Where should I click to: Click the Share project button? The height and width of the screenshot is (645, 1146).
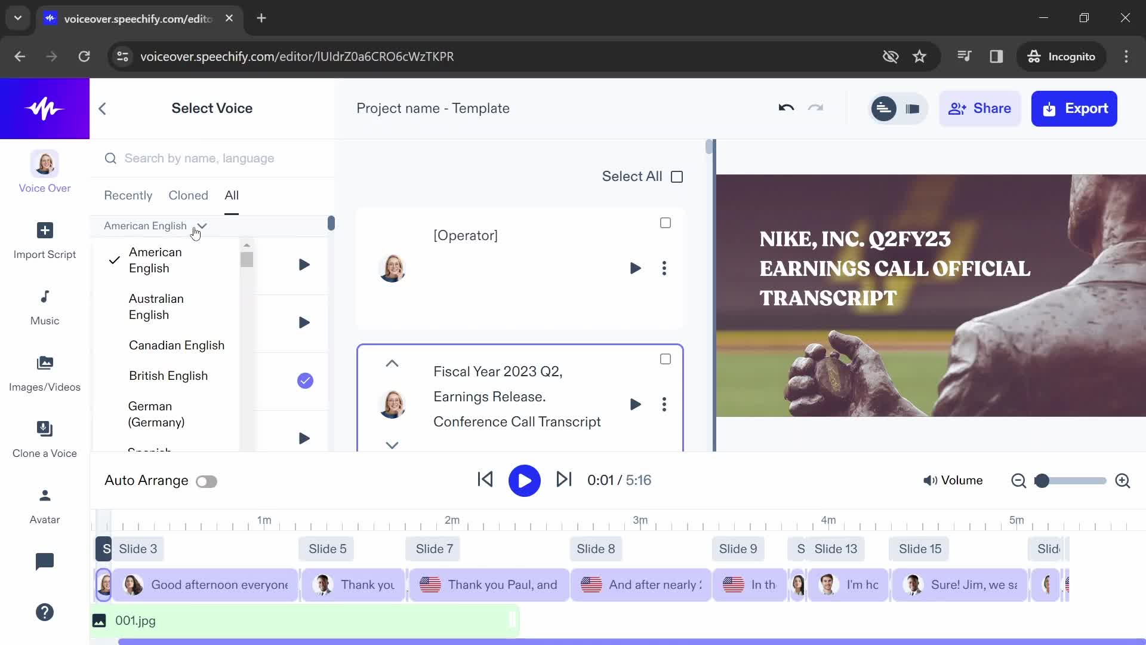click(980, 108)
